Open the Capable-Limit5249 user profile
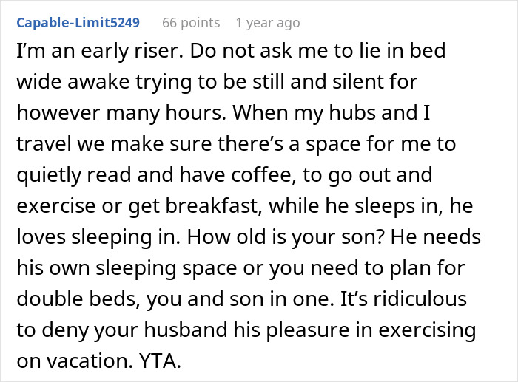Image resolution: width=518 pixels, height=382 pixels. tap(78, 23)
